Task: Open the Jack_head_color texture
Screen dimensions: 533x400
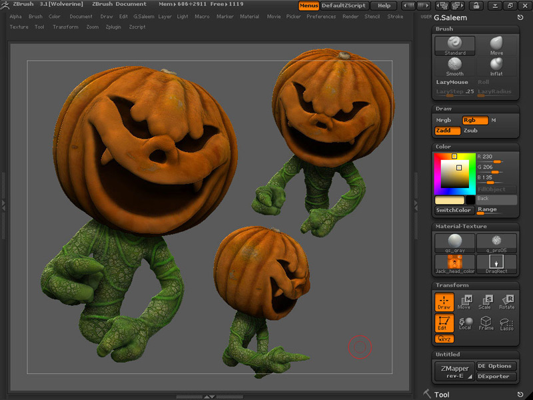Action: pyautogui.click(x=454, y=264)
